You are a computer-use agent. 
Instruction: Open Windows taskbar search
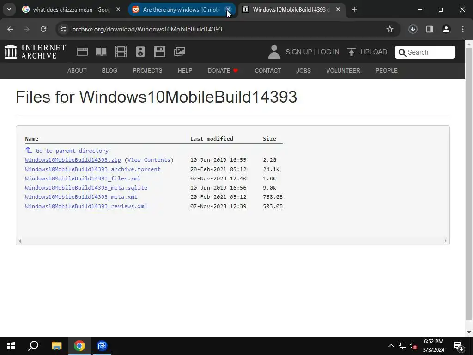(33, 346)
